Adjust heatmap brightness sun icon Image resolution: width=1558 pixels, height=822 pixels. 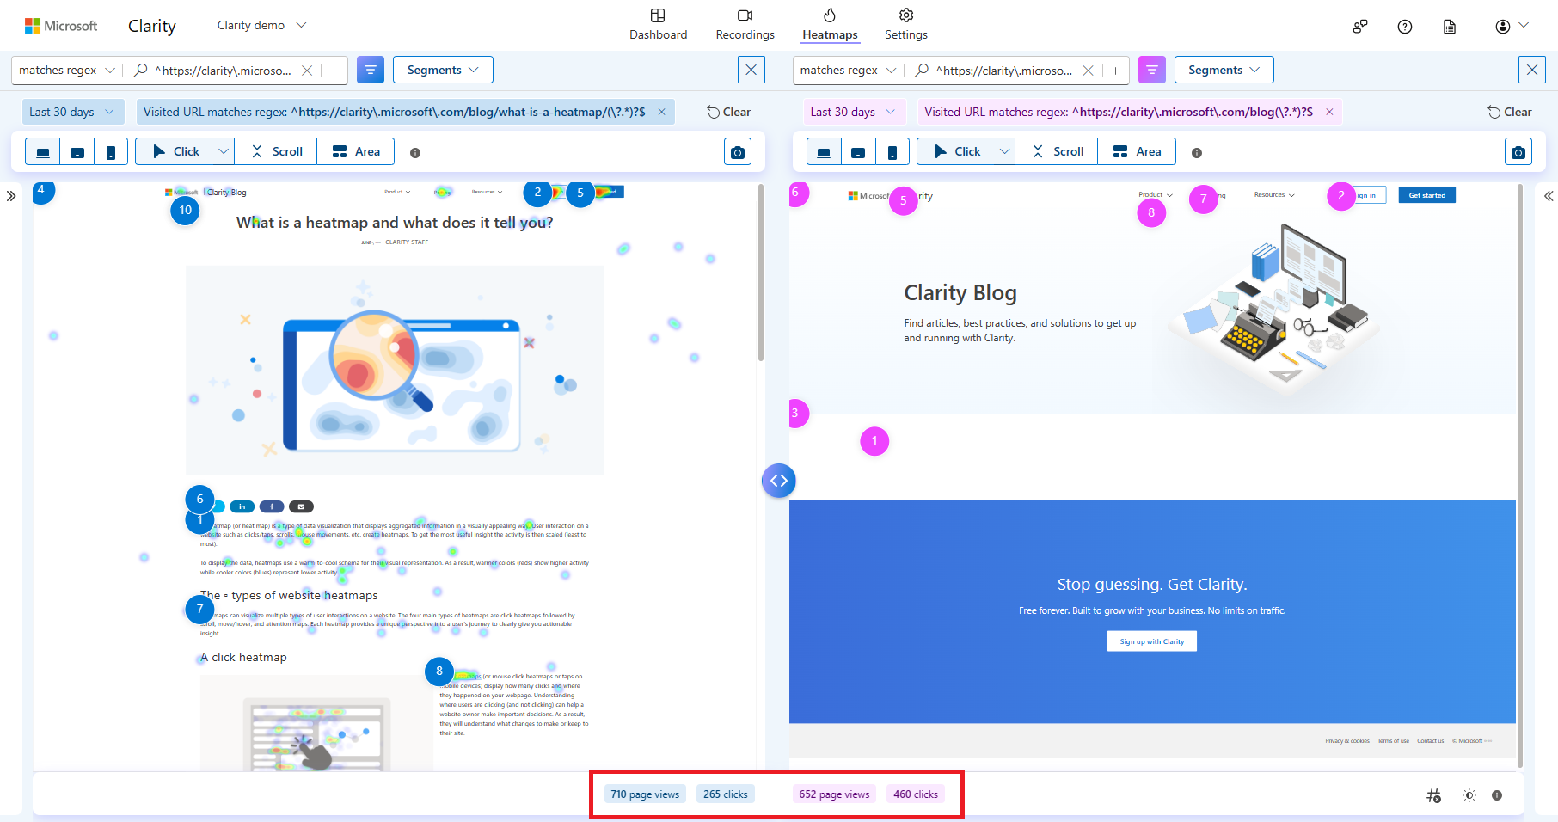(x=1469, y=795)
